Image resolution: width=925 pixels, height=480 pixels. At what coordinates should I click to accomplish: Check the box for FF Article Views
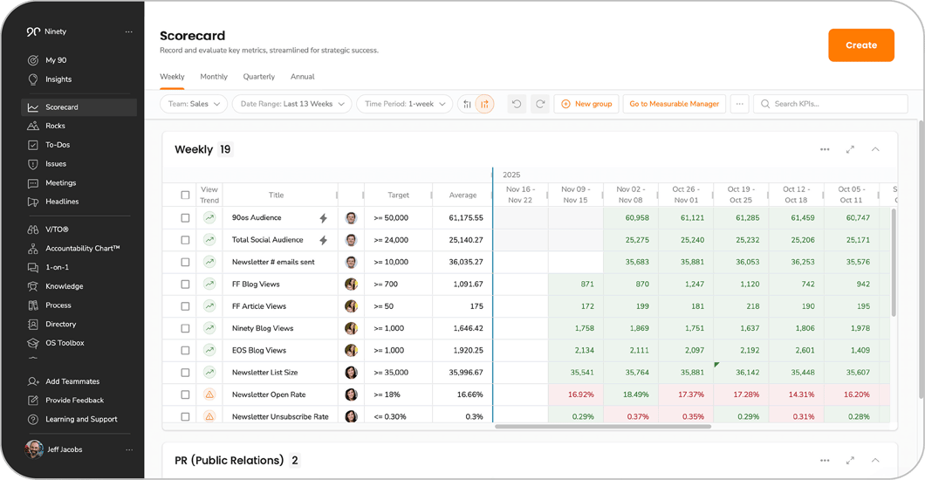(x=185, y=306)
